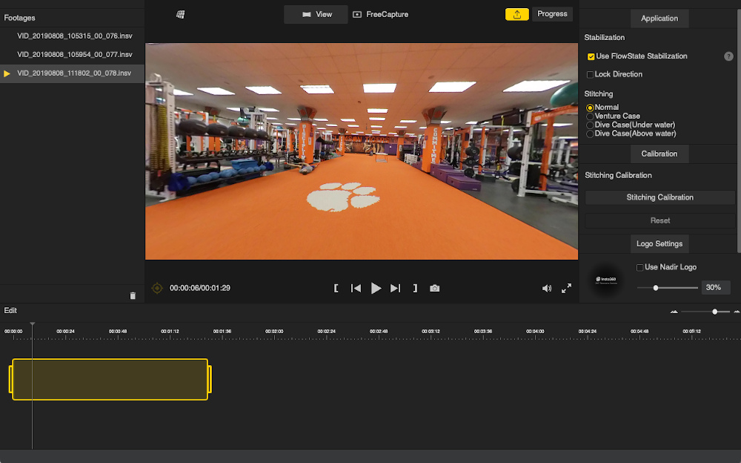Viewport: 741px width, 463px height.
Task: Switch to the View mode tab
Action: (316, 15)
